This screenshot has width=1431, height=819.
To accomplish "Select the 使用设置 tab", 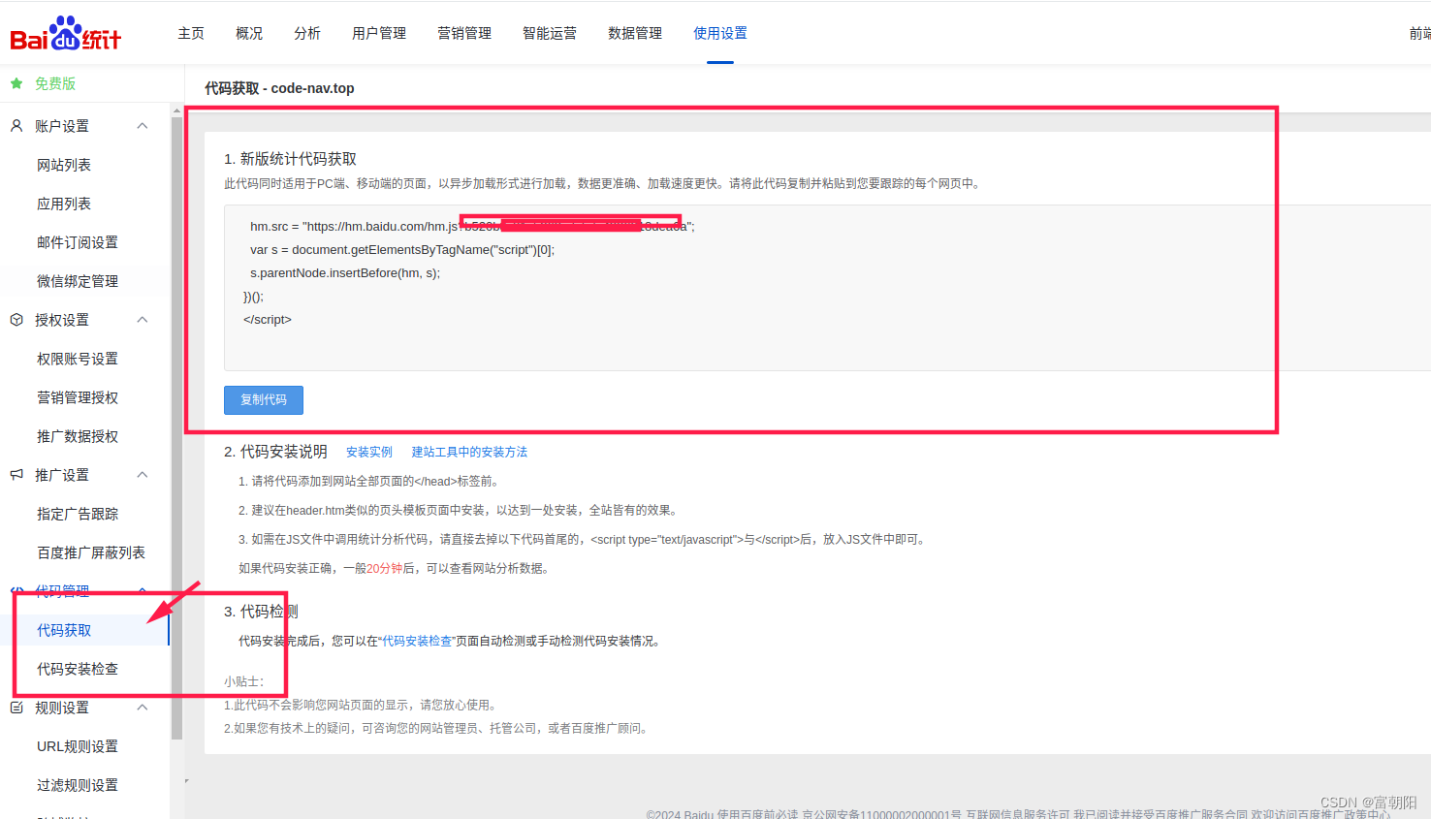I will point(720,33).
